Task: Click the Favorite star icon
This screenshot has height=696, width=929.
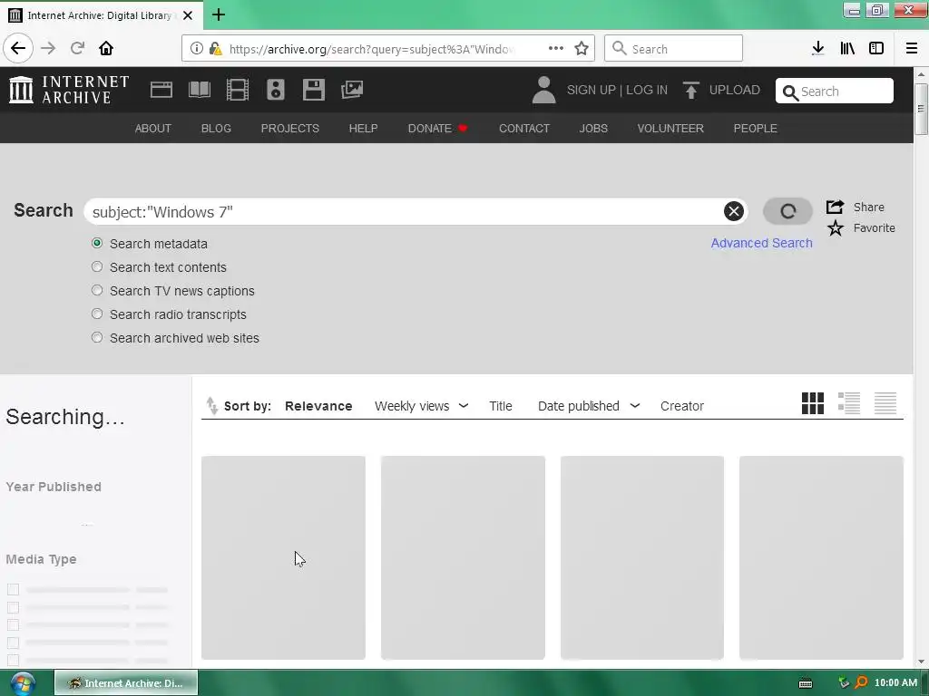Action: (x=836, y=227)
